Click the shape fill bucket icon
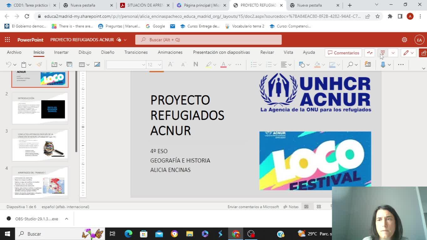427x240 pixels. [317, 64]
